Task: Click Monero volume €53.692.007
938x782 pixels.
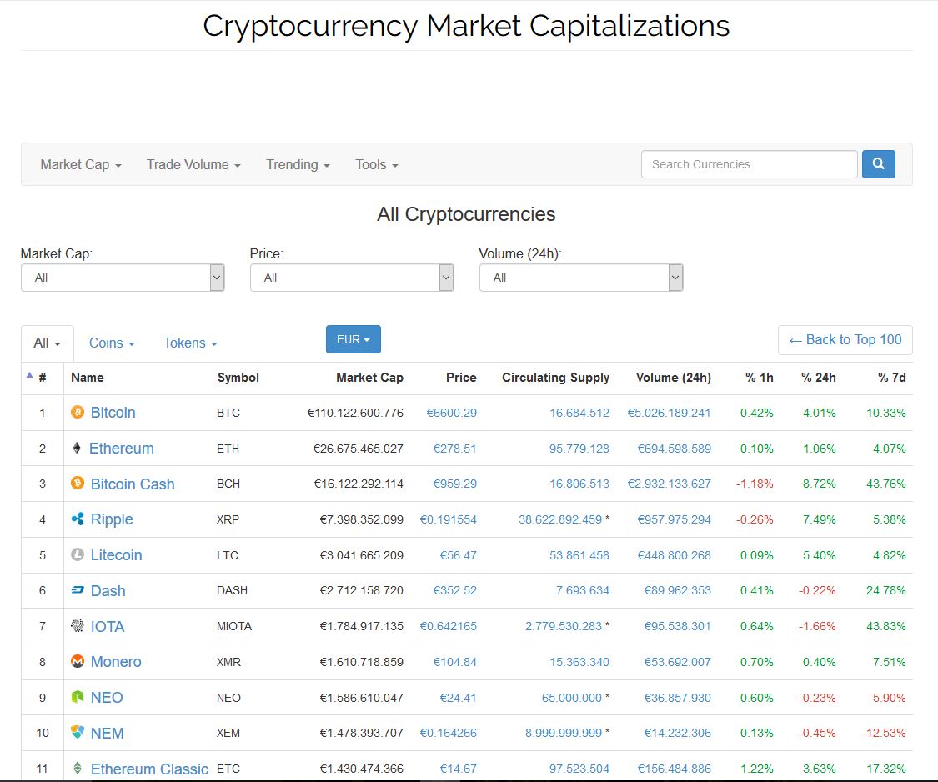Action: (x=677, y=662)
